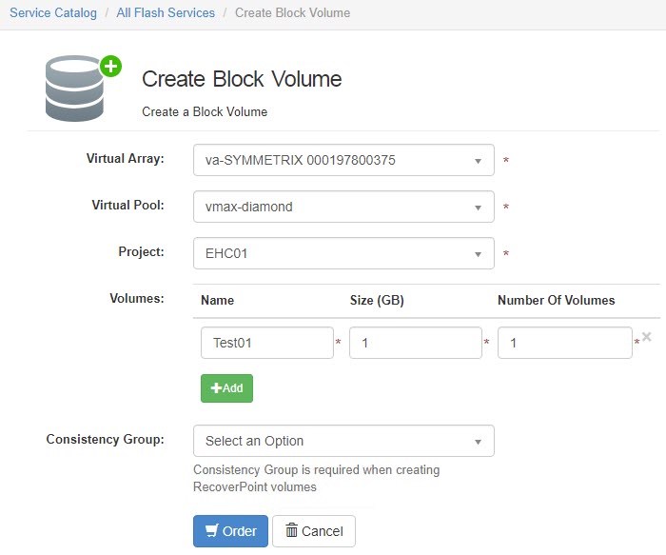Focus the Number Of Volumes input field
Screen dimensions: 666x555
coord(565,343)
